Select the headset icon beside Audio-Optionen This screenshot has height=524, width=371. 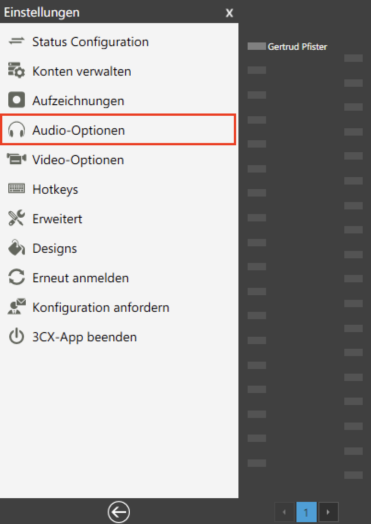point(16,130)
